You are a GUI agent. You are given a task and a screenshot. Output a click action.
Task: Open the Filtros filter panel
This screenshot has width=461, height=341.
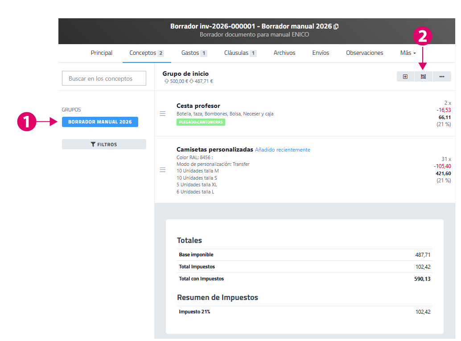[x=104, y=144]
